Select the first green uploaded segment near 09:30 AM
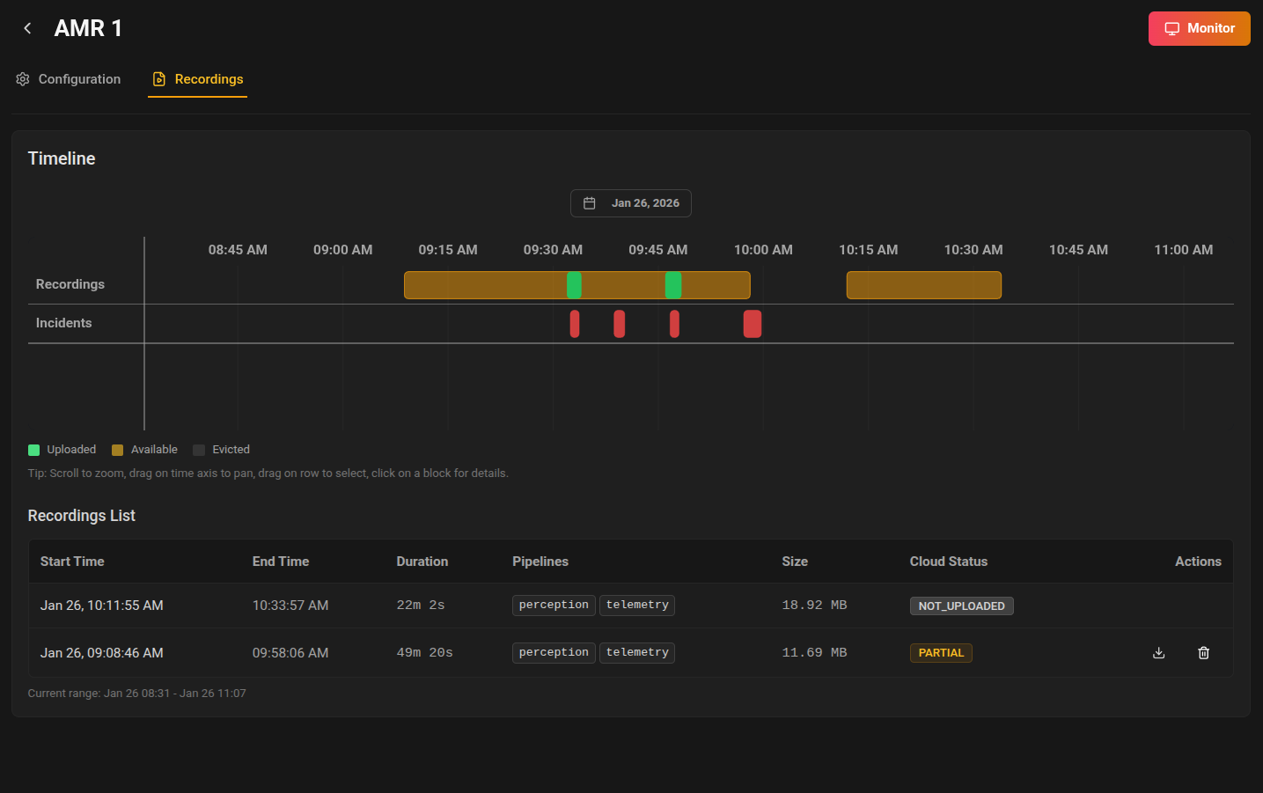 [x=574, y=285]
